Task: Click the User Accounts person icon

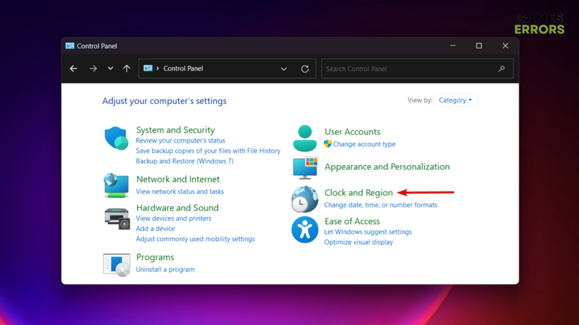Action: (304, 138)
